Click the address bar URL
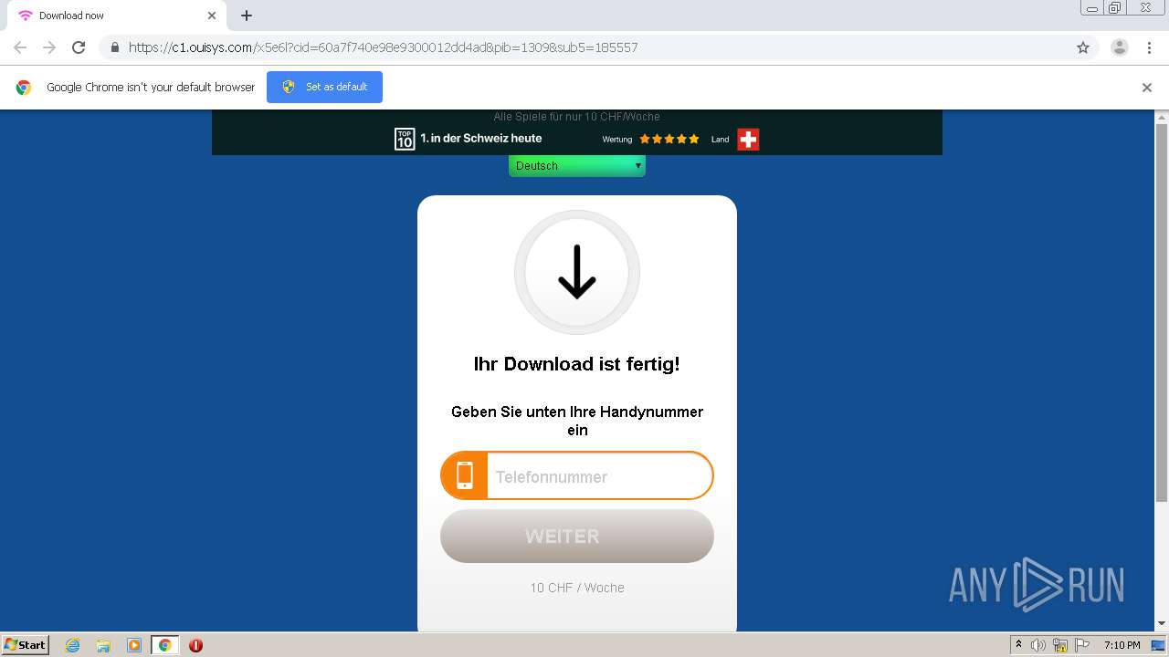Screen dimensions: 1169x657 pos(383,47)
